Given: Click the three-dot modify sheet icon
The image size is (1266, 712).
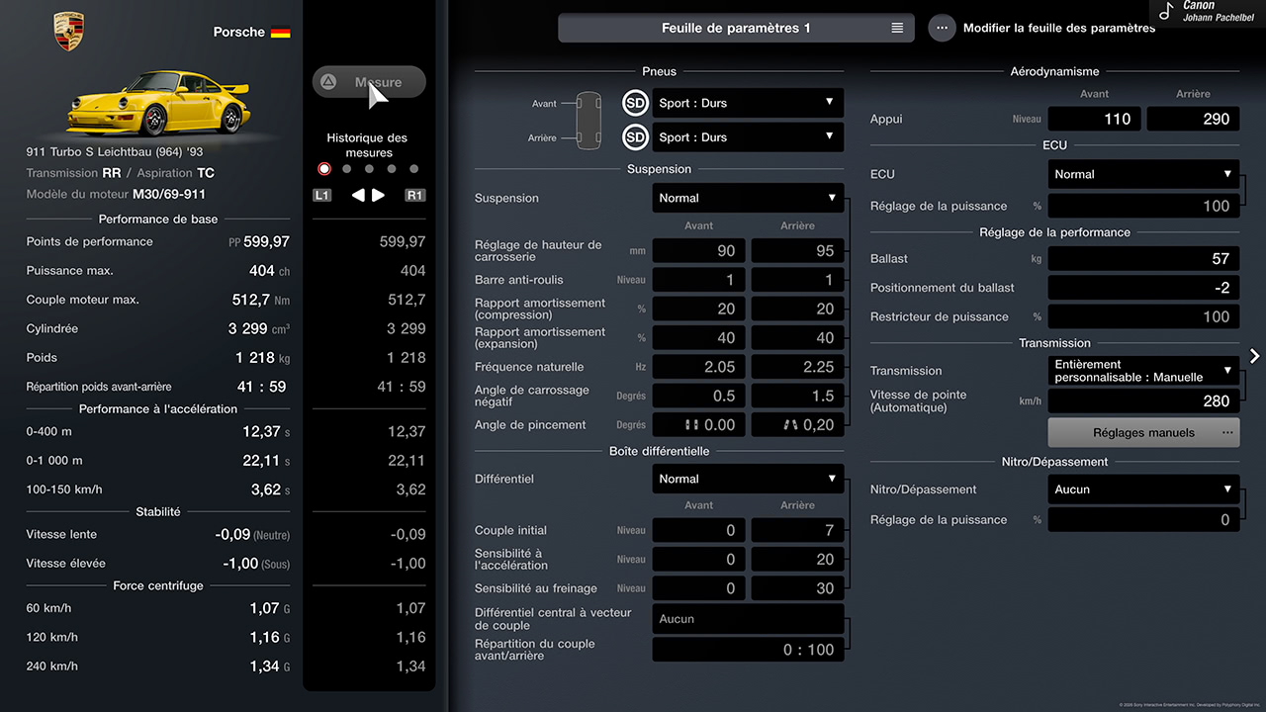Looking at the screenshot, I should click(x=942, y=28).
